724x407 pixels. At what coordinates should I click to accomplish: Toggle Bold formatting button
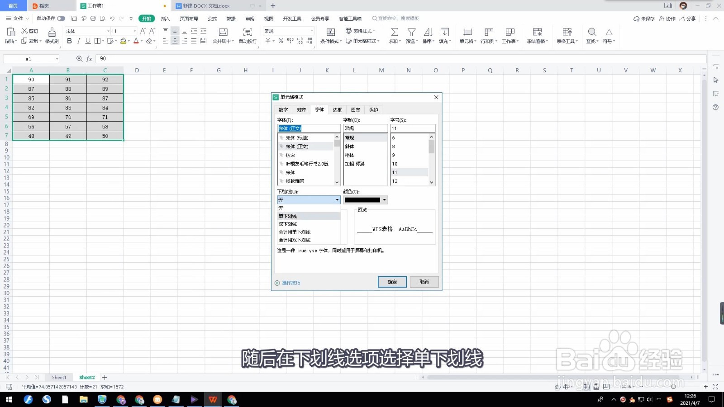69,41
